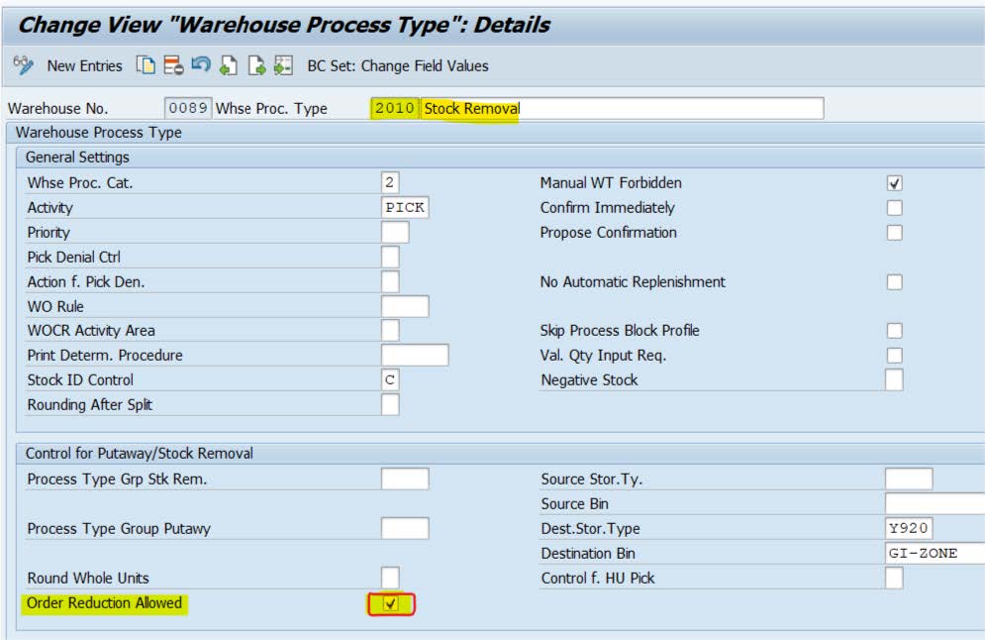Click the Dest.Stor.Type field Y920
Viewport: 985px width, 640px height.
coord(909,529)
